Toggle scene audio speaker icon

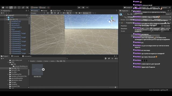55,13
